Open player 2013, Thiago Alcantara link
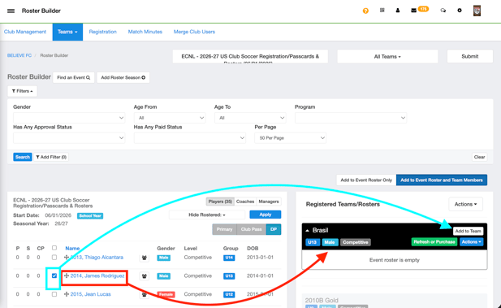The image size is (501, 308). (x=97, y=257)
